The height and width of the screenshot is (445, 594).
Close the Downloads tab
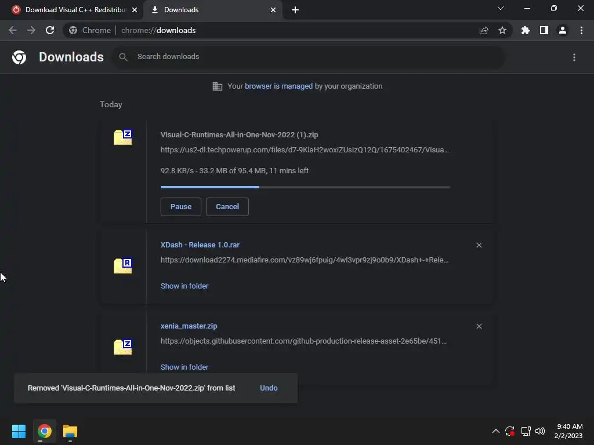[x=273, y=10]
